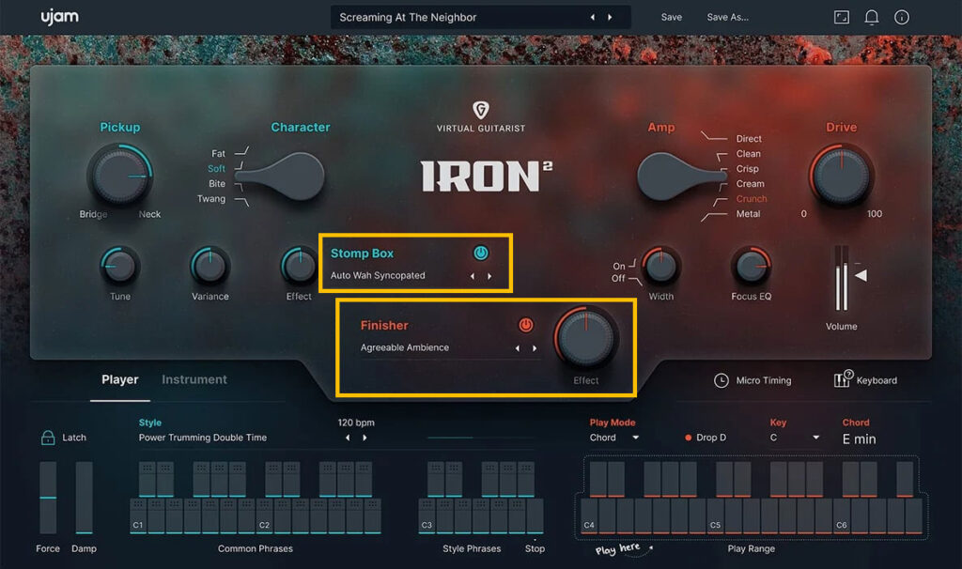This screenshot has height=569, width=962.
Task: Select Crunch amp
Action: click(x=751, y=199)
